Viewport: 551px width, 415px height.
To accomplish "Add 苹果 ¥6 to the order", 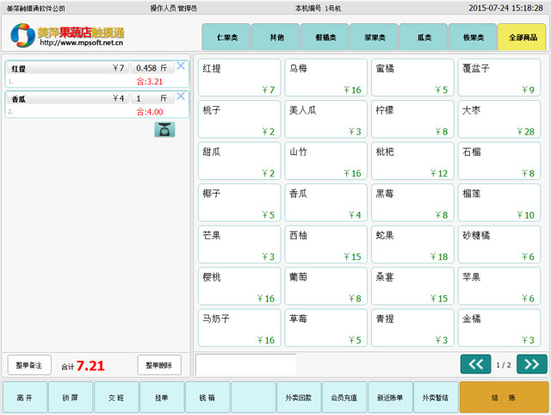I will coord(499,287).
